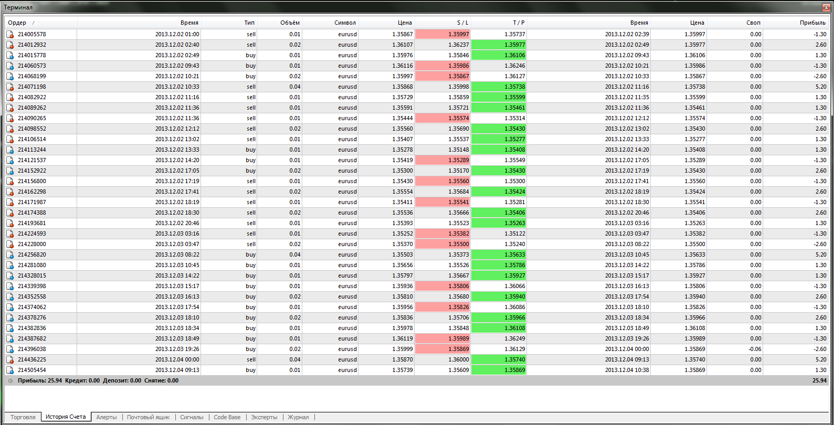Click green T/P cell 1.35738
The height and width of the screenshot is (425, 834).
point(499,87)
